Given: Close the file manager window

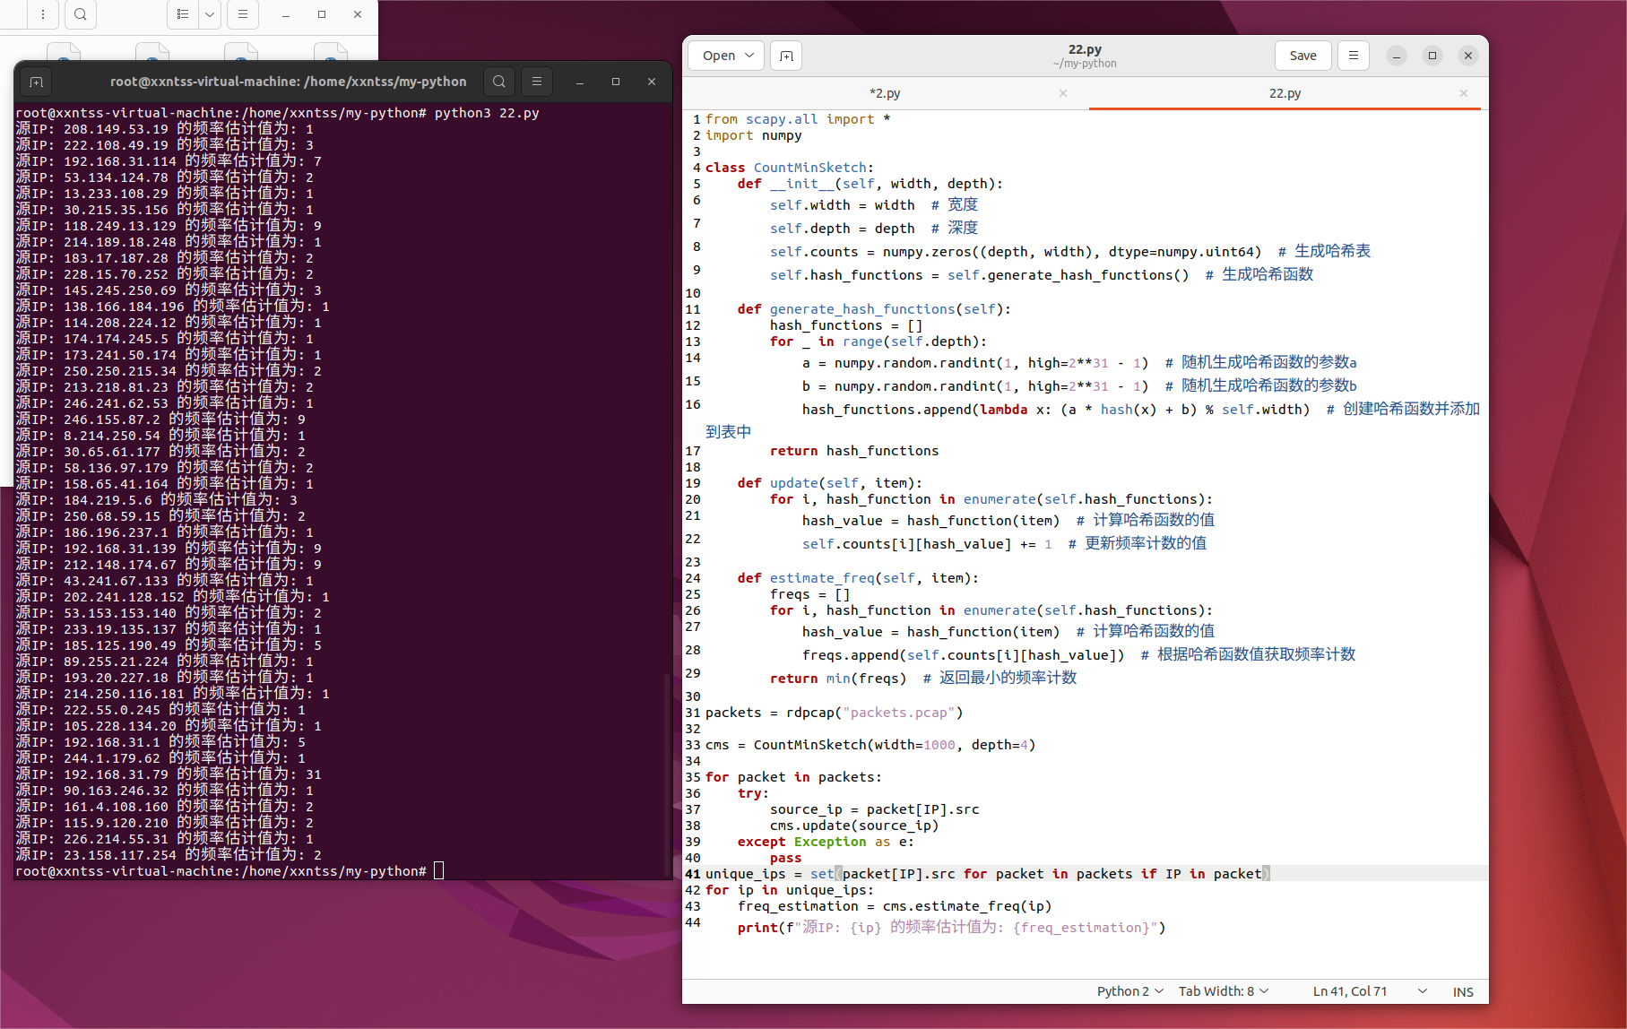Looking at the screenshot, I should (358, 14).
